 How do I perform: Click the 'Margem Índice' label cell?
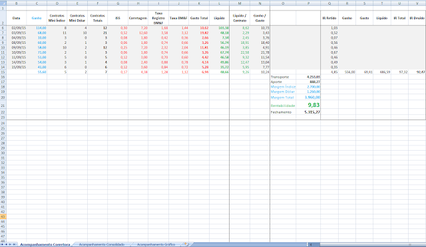[x=283, y=87]
